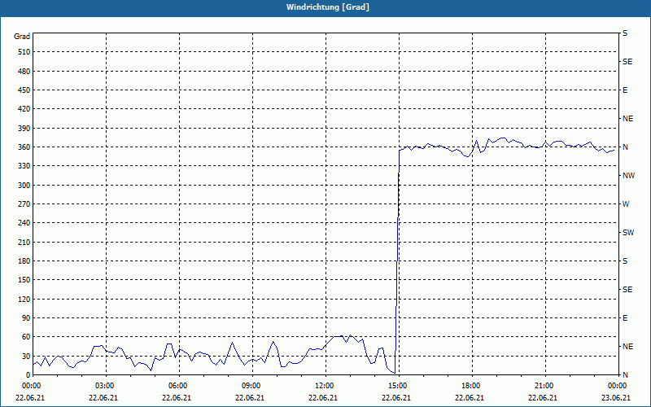Select the NW compass label
The height and width of the screenshot is (407, 651).
click(x=628, y=176)
